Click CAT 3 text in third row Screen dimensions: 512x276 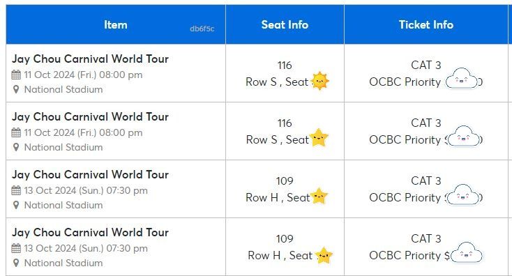(x=426, y=181)
